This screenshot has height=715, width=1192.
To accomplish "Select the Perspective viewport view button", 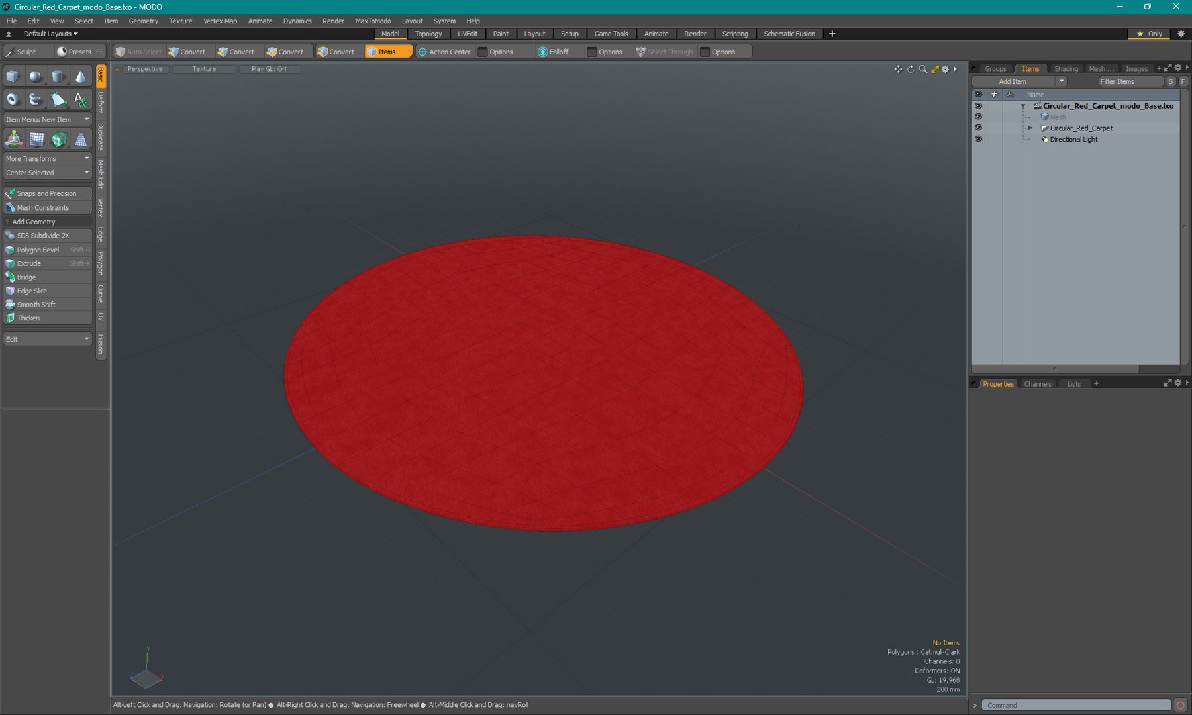I will click(144, 69).
